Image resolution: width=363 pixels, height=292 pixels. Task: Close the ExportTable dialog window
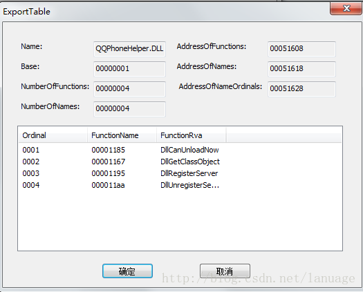pyautogui.click(x=346, y=8)
